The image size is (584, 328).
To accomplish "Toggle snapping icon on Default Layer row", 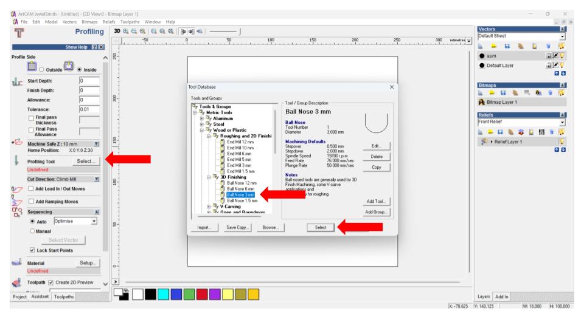I will [555, 66].
